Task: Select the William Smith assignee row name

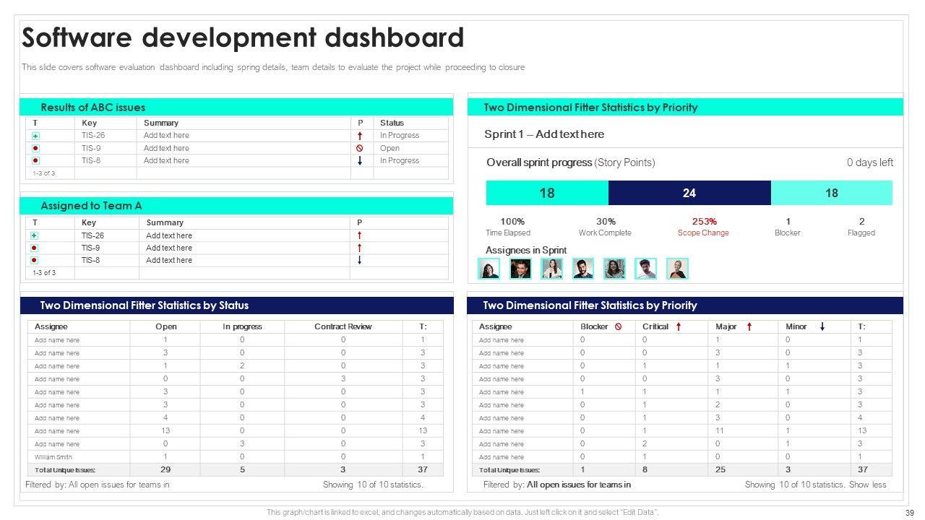Action: click(x=53, y=457)
